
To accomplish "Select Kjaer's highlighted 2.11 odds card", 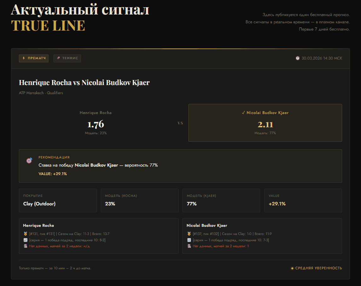I will coord(265,123).
